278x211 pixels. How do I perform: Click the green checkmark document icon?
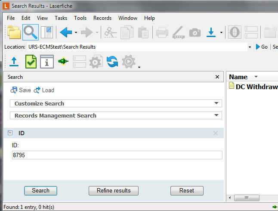(x=31, y=62)
